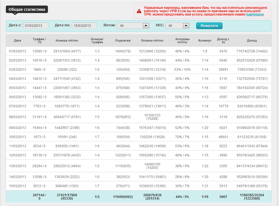Click numbers value 4064/2717 (6781)
Screen dimensions: 279x206
click(67, 117)
